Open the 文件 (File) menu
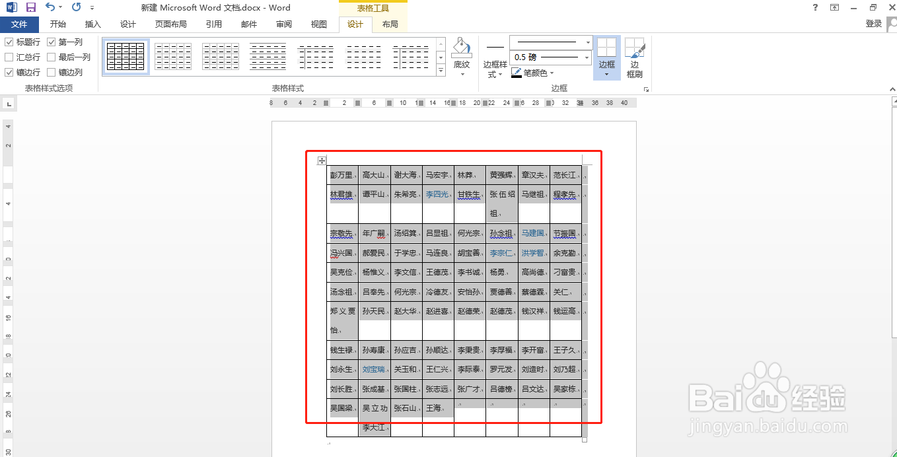 19,24
